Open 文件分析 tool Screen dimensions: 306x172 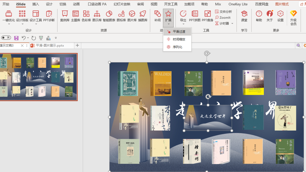coord(224,12)
